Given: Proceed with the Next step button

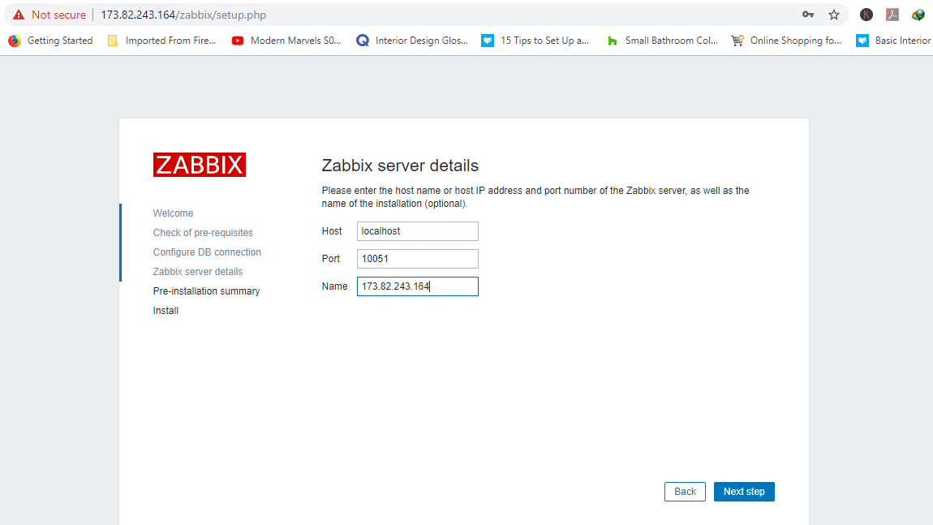Looking at the screenshot, I should point(744,492).
